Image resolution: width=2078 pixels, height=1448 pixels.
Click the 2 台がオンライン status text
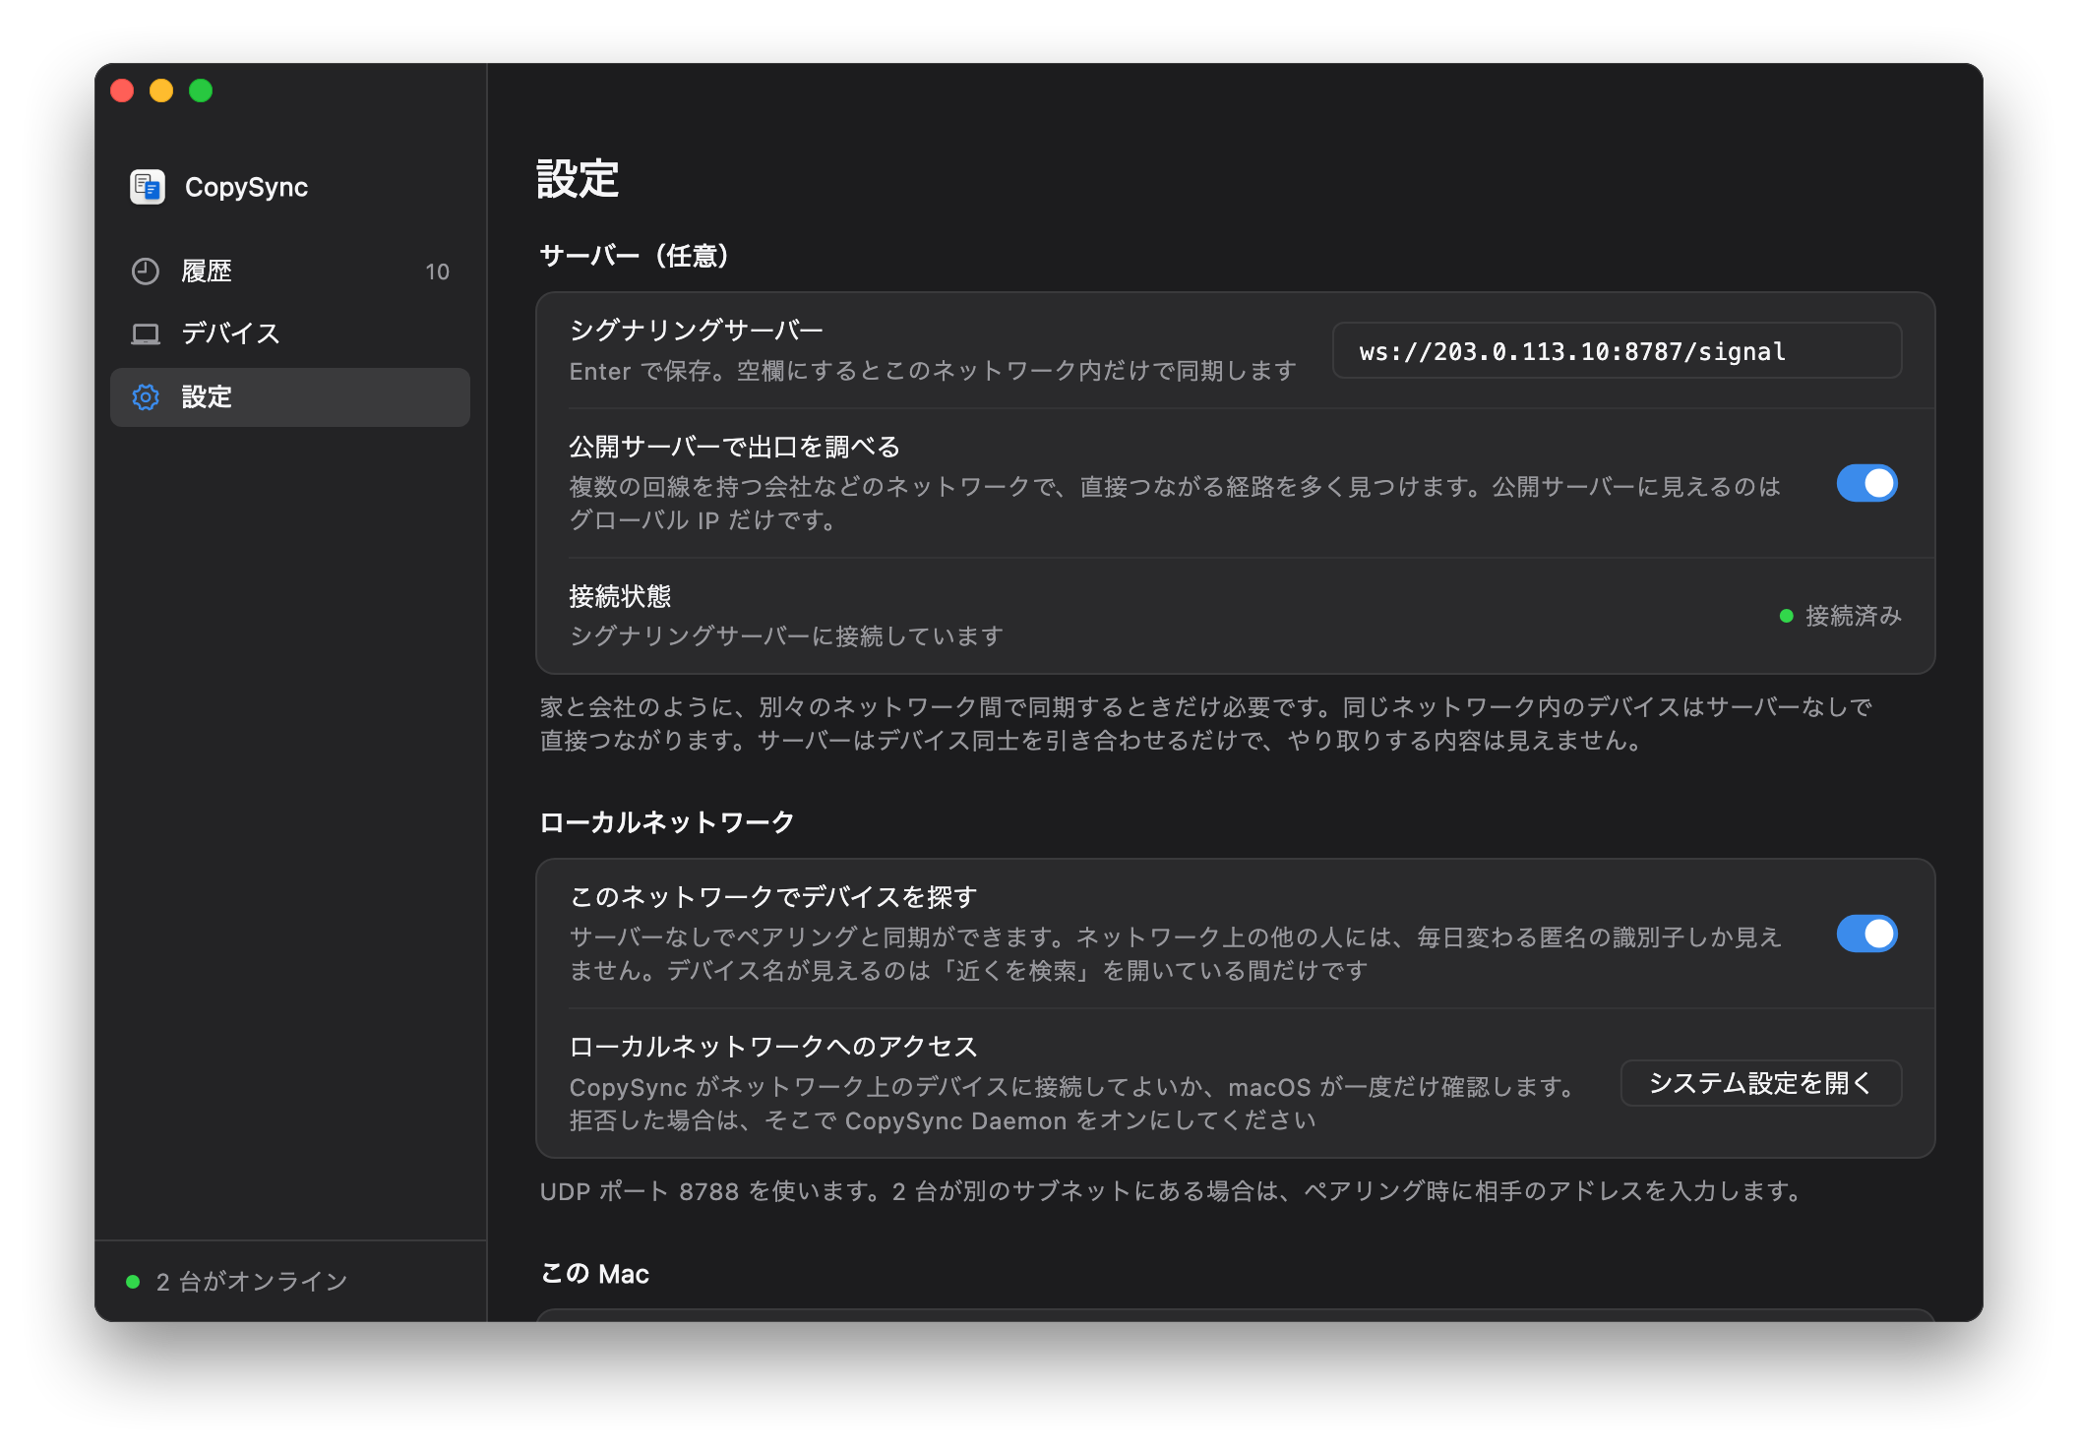pos(252,1282)
